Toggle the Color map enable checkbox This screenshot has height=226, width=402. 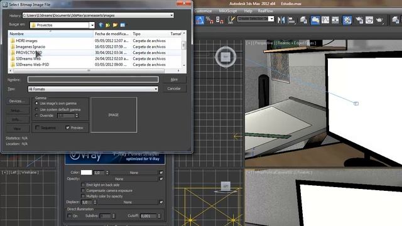(161, 173)
